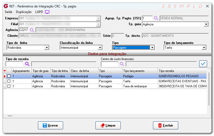The height and width of the screenshot is (136, 214).
Task: Click the Pedágio cell
Action: point(140,76)
